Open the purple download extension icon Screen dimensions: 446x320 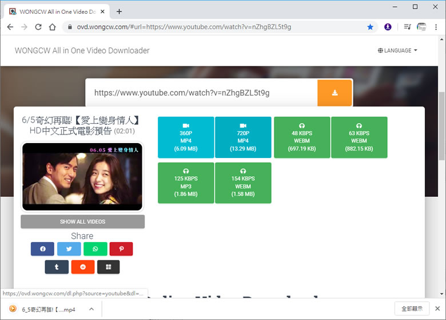click(x=388, y=27)
